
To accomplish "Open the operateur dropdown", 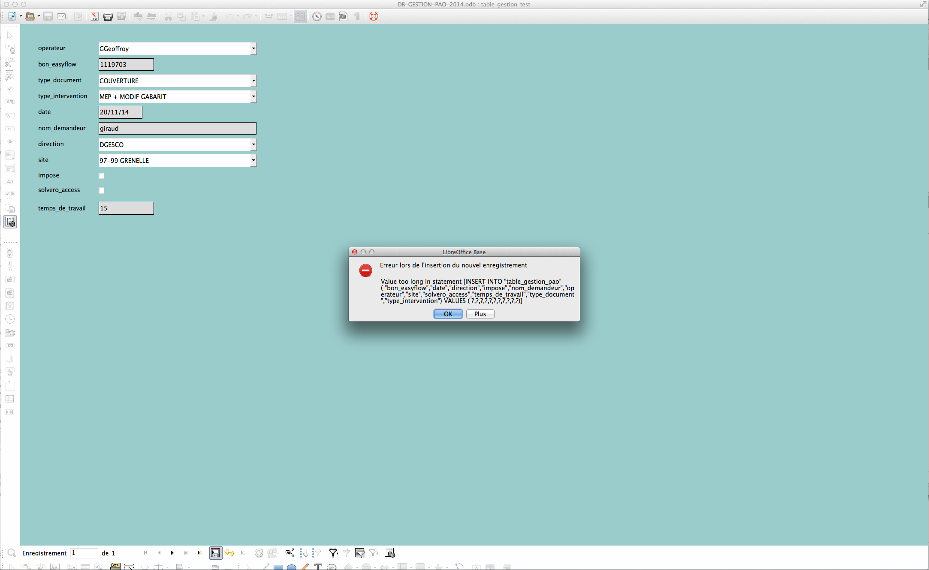I will (253, 48).
